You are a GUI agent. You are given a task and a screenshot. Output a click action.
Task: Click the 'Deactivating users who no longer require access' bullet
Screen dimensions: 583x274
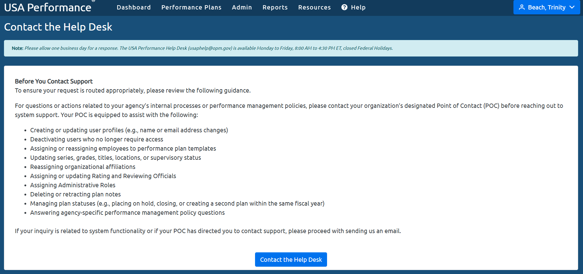pos(97,139)
